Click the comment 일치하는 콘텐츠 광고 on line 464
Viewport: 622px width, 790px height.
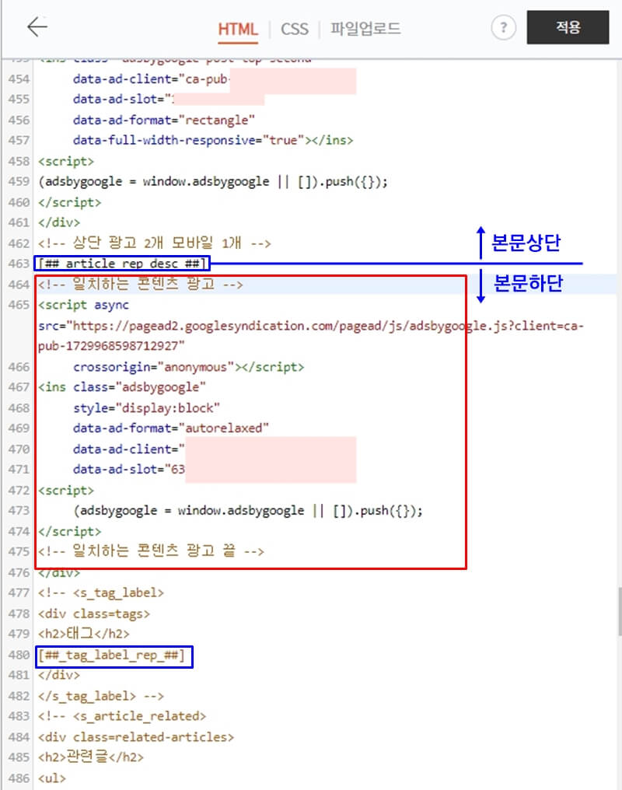[x=141, y=285]
